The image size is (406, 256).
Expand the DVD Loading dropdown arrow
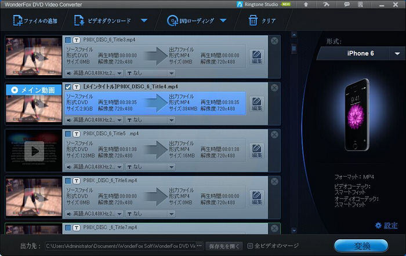coord(223,20)
